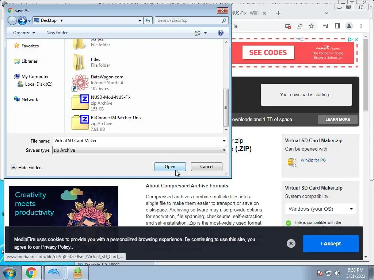Open Windows Start button
374x280 pixels.
[x=9, y=273]
